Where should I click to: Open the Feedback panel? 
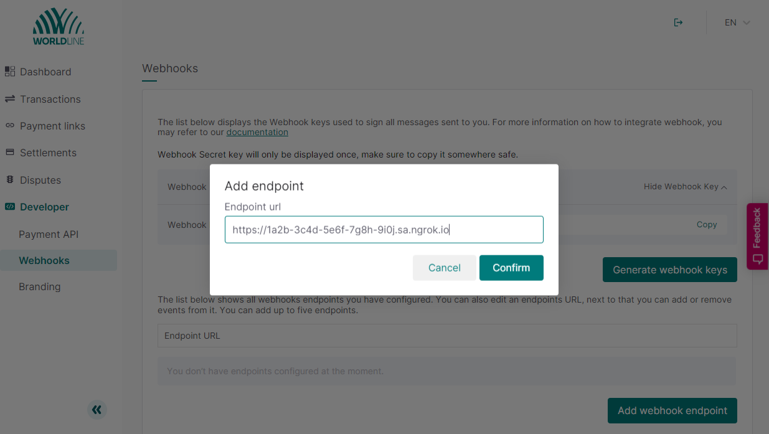pyautogui.click(x=757, y=236)
